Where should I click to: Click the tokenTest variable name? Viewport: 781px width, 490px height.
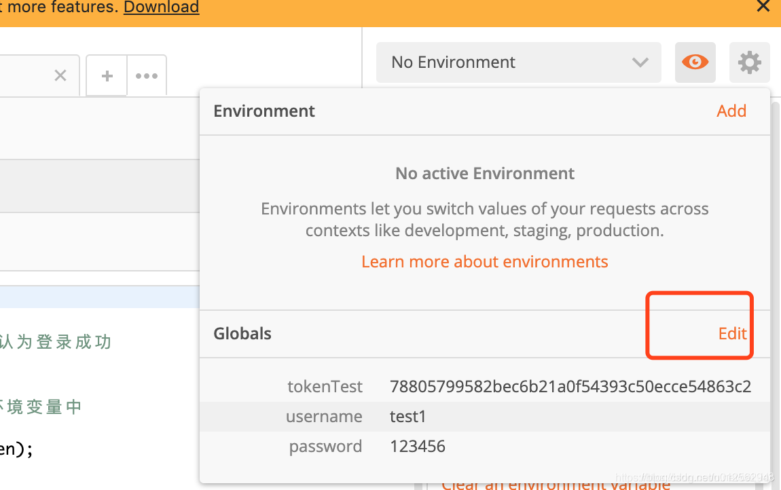tap(325, 386)
